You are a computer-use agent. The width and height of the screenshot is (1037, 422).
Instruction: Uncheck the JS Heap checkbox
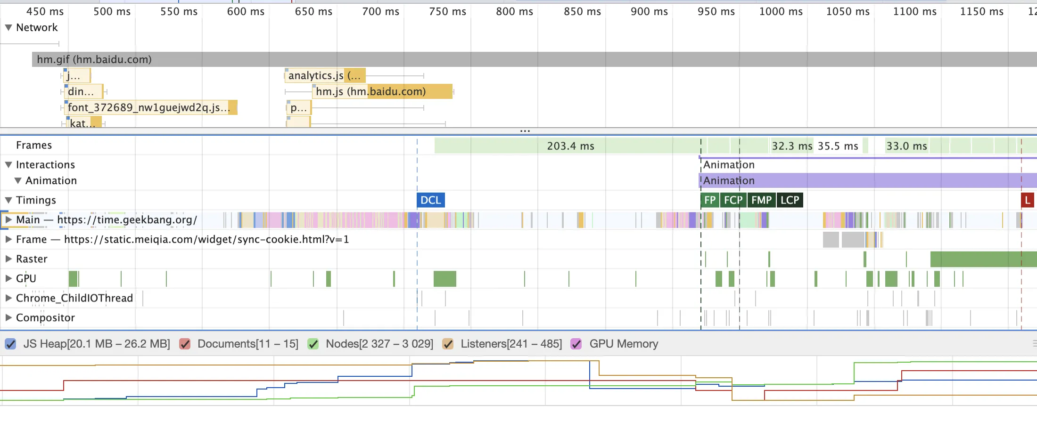click(x=10, y=344)
